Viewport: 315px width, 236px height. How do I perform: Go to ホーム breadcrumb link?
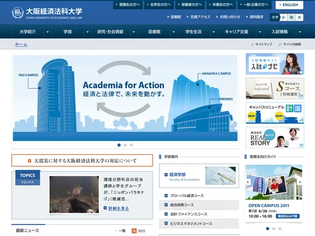tap(21, 44)
